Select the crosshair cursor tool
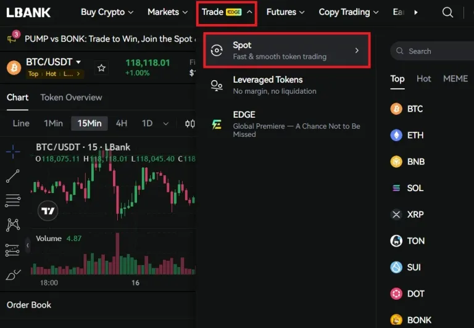Viewport: 474px width, 328px height. coord(13,152)
